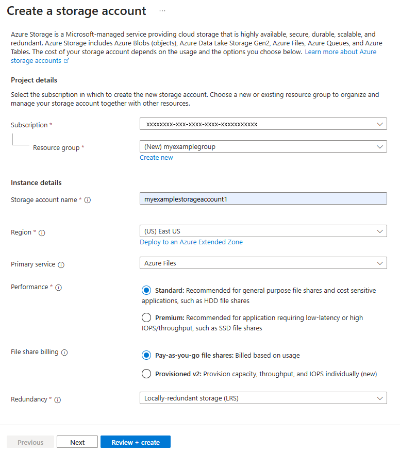400x452 pixels.
Task: Select Pay-as-you-go file shares
Action: 146,355
